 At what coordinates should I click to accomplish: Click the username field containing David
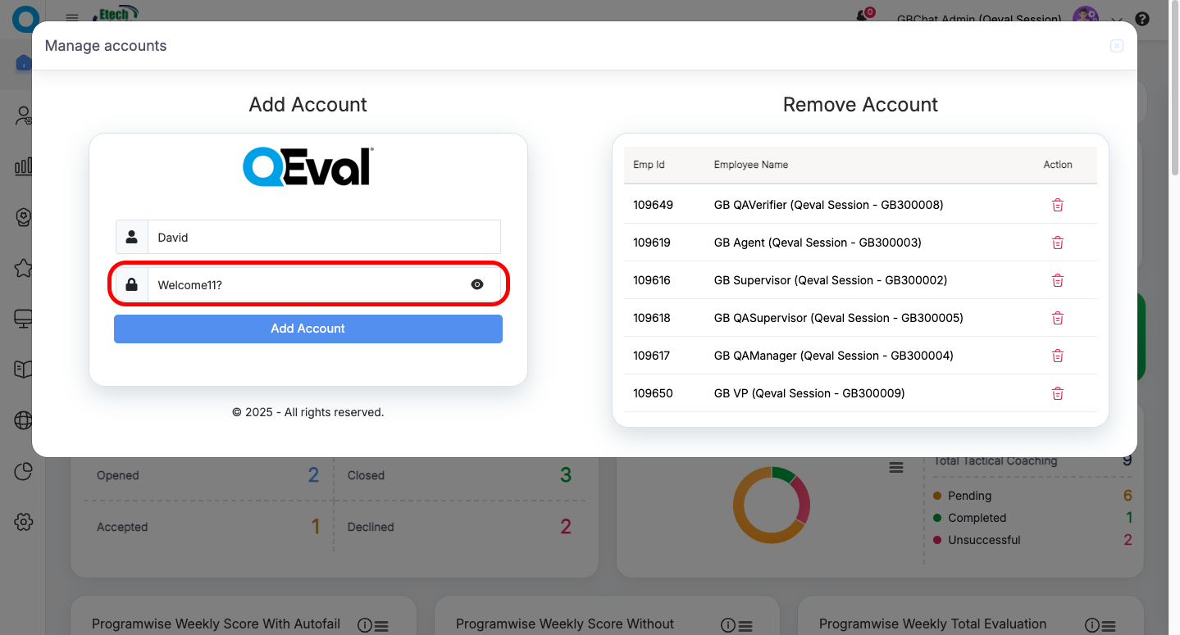point(323,237)
